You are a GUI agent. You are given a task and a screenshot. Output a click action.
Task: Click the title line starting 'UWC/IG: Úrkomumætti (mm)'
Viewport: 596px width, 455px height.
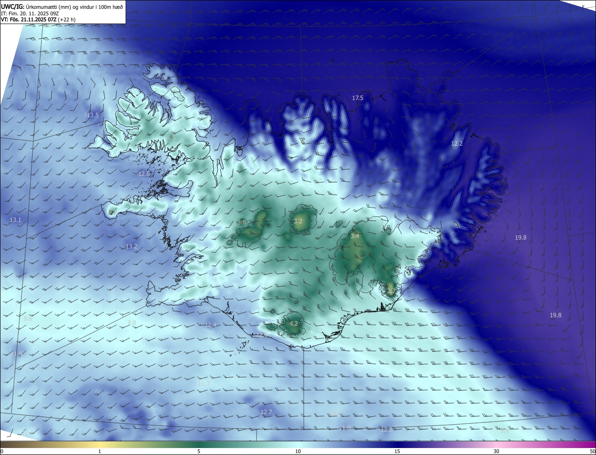coord(62,6)
